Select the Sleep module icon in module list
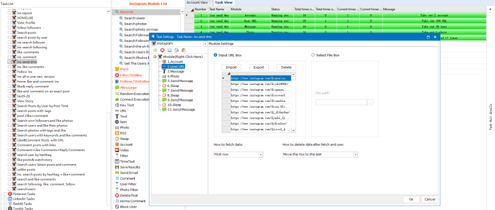This screenshot has width=495, height=210. 116,139
